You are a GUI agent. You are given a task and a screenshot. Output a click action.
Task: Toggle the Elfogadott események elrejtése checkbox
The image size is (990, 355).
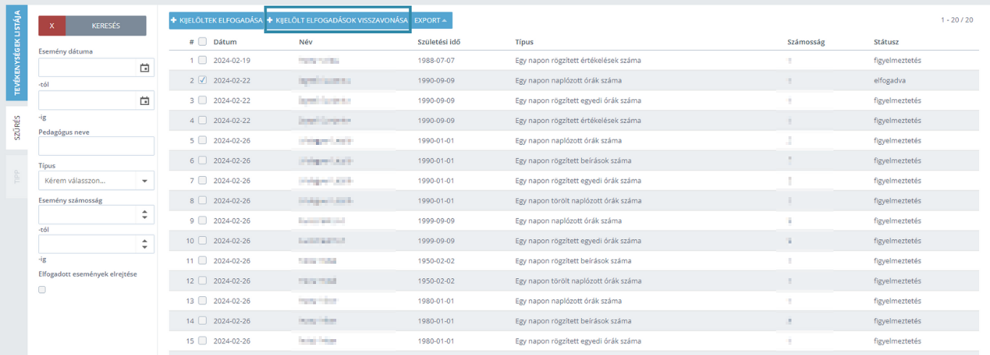pyautogui.click(x=42, y=290)
